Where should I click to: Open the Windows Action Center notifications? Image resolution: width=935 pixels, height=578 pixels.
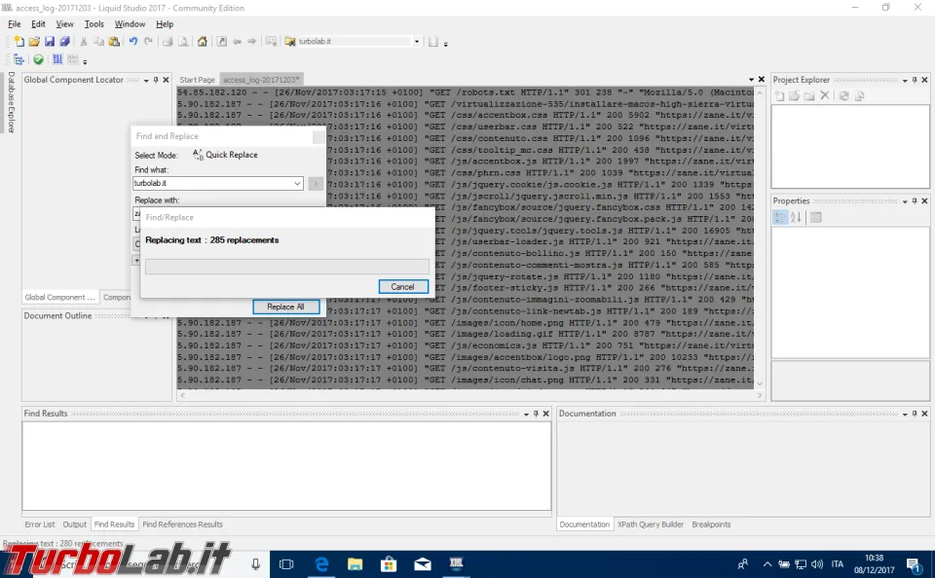[x=914, y=563]
